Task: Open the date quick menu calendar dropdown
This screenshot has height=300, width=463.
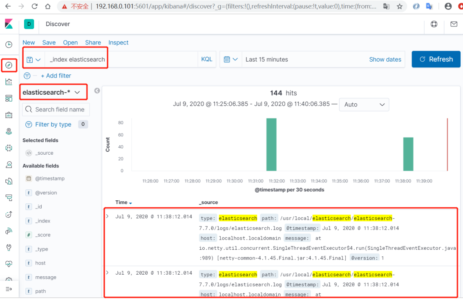Action: point(230,59)
